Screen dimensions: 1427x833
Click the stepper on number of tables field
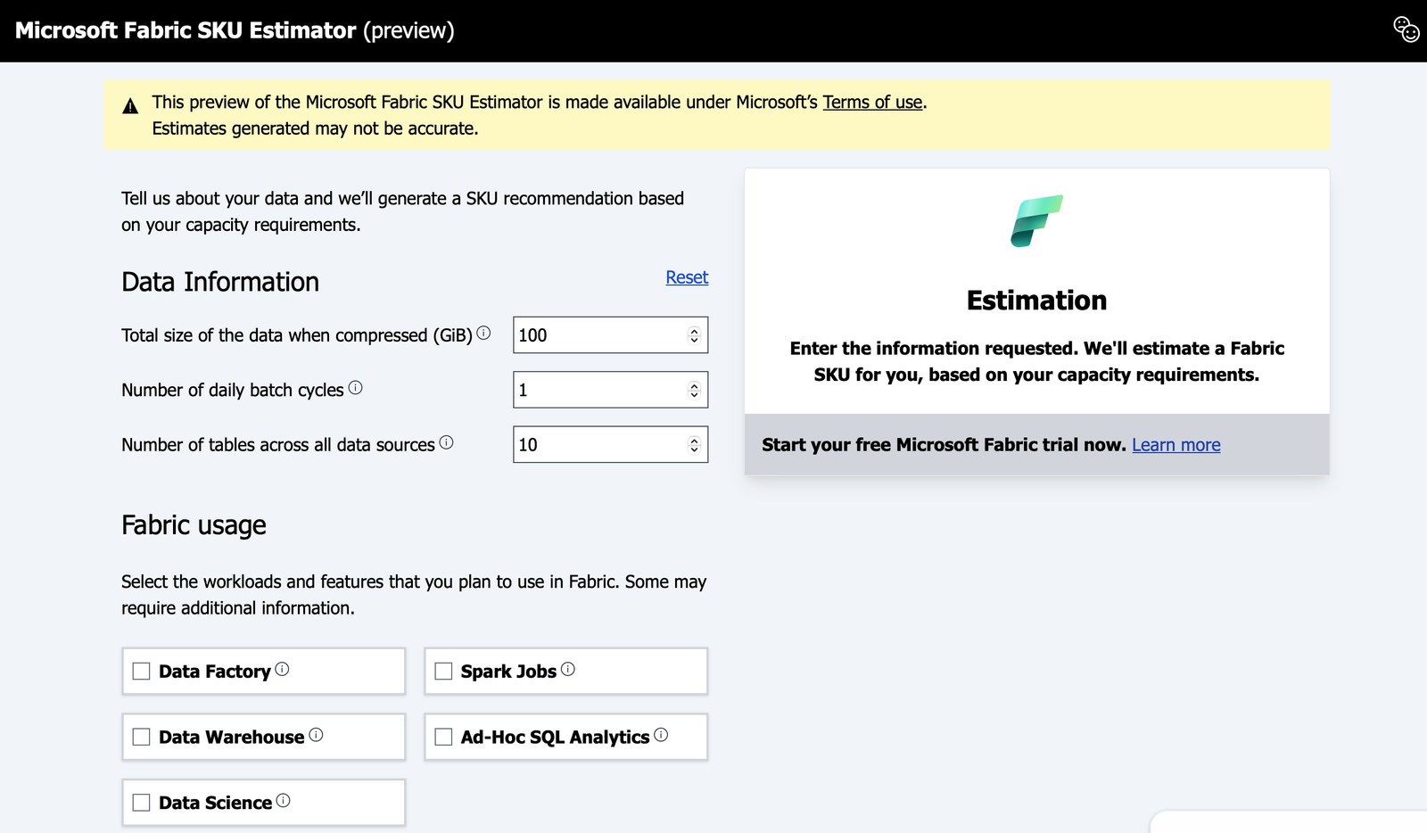point(694,445)
